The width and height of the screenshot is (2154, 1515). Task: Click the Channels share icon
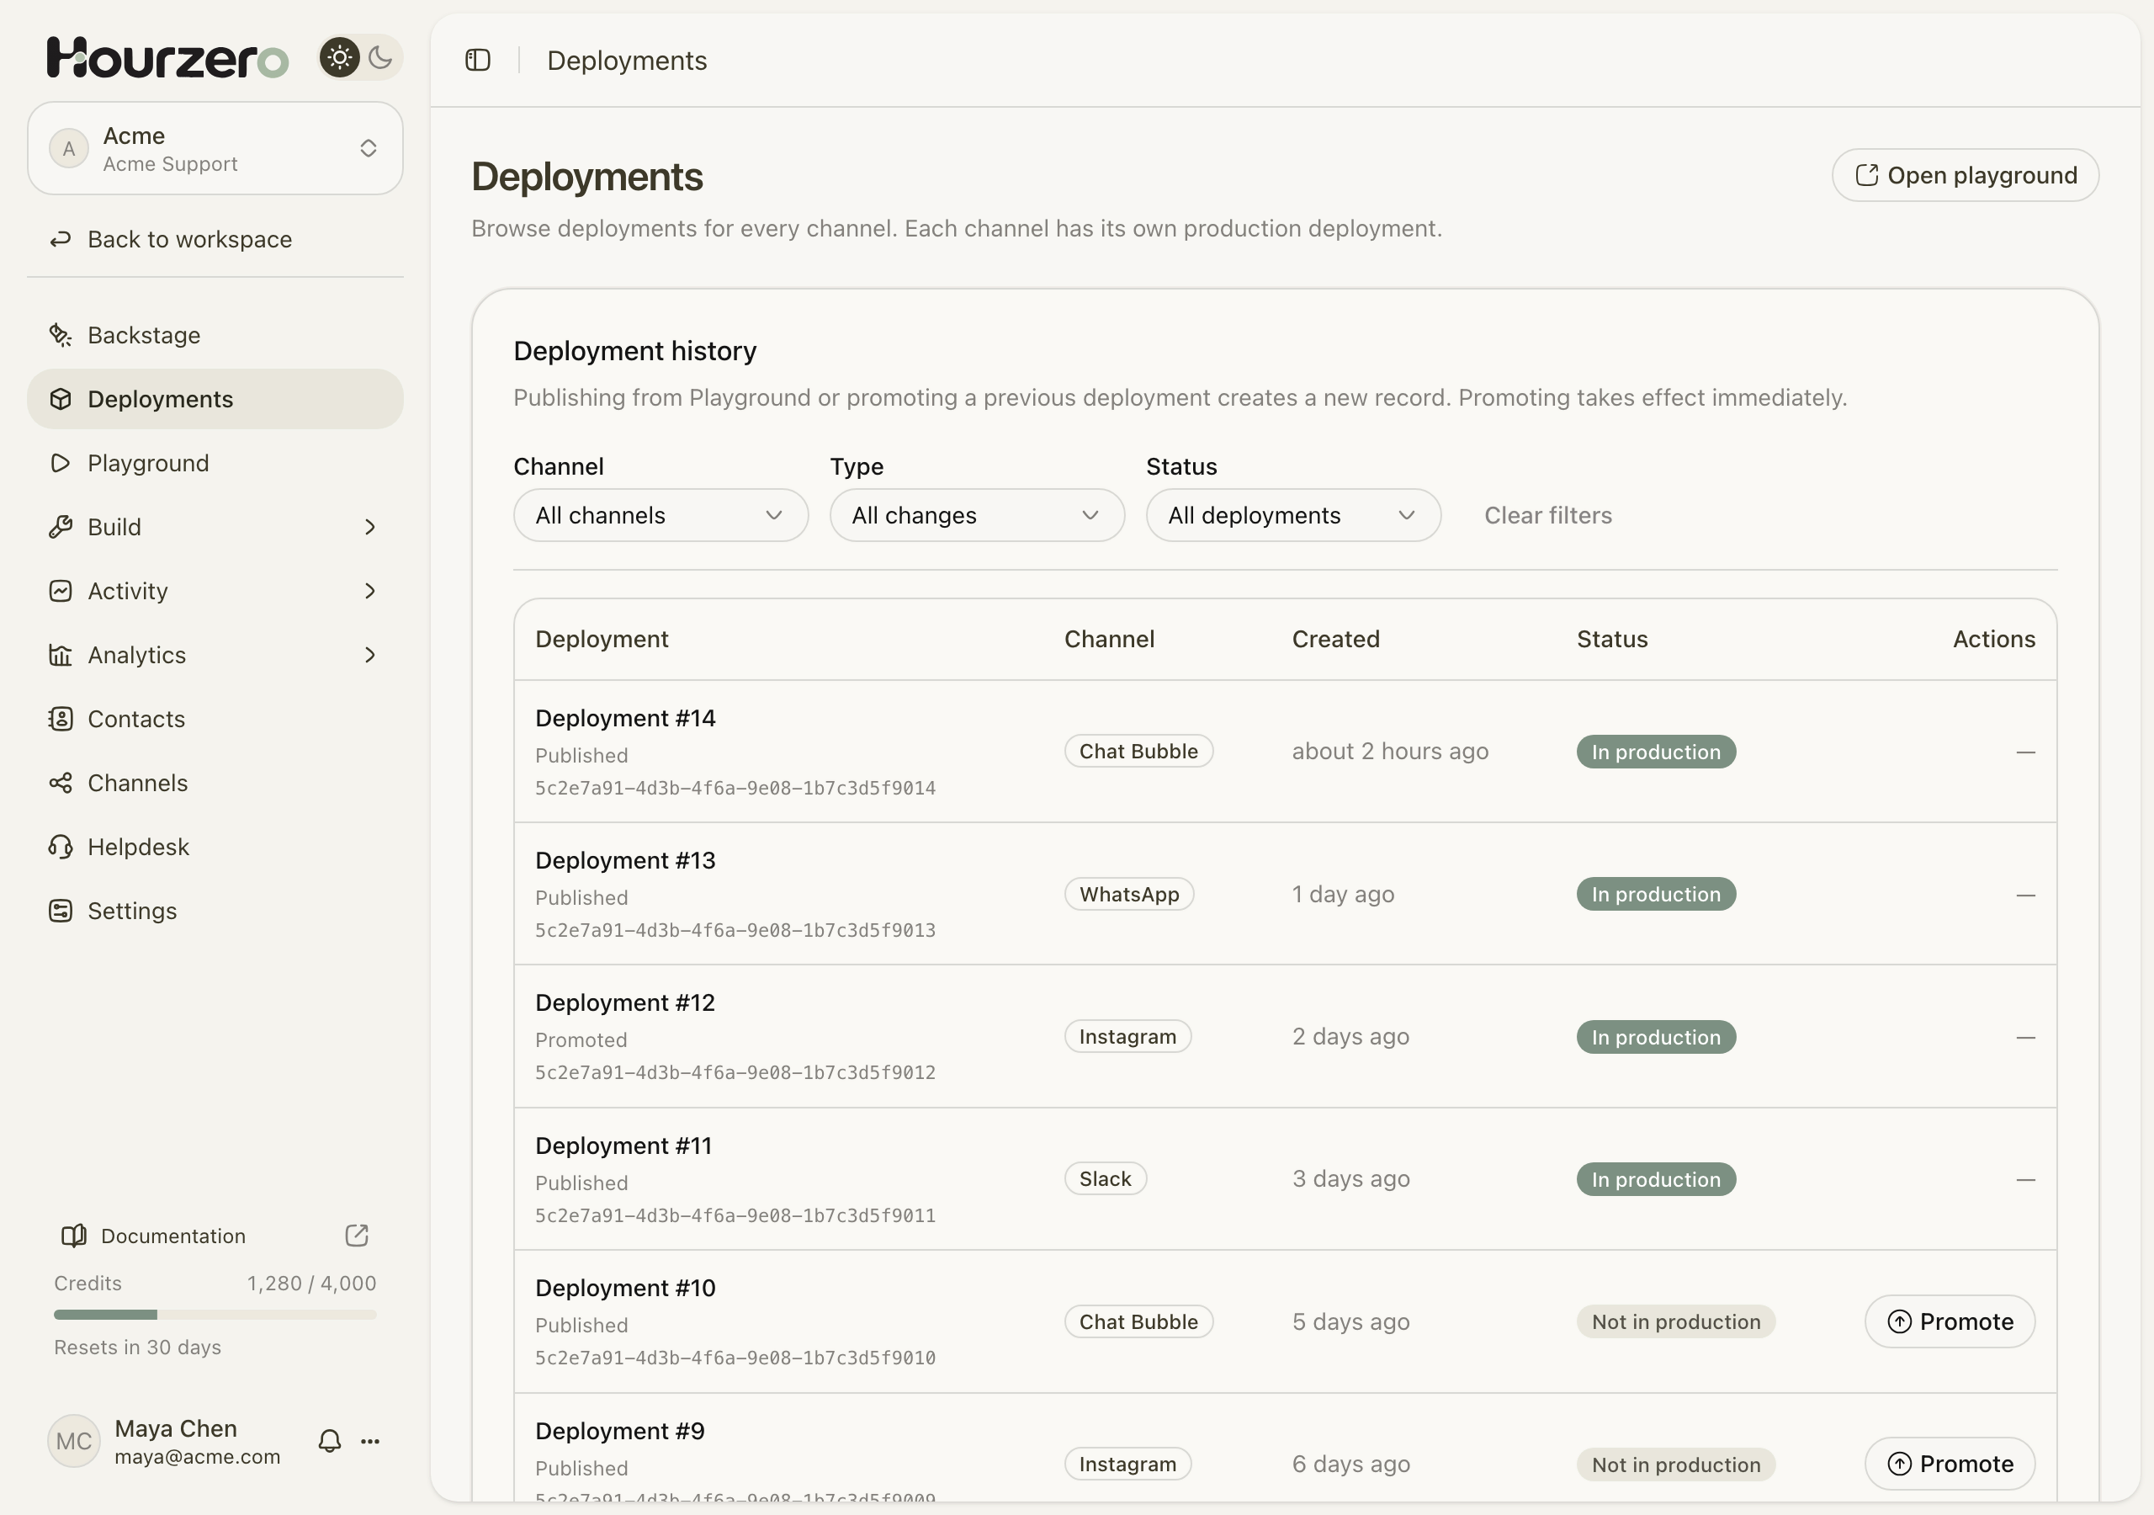tap(60, 783)
